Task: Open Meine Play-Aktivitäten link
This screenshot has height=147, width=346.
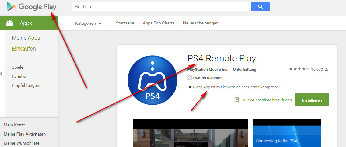Action: pos(25,134)
